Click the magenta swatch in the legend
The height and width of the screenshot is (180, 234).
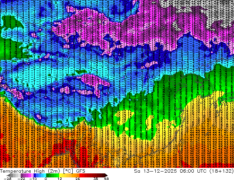pos(30,175)
